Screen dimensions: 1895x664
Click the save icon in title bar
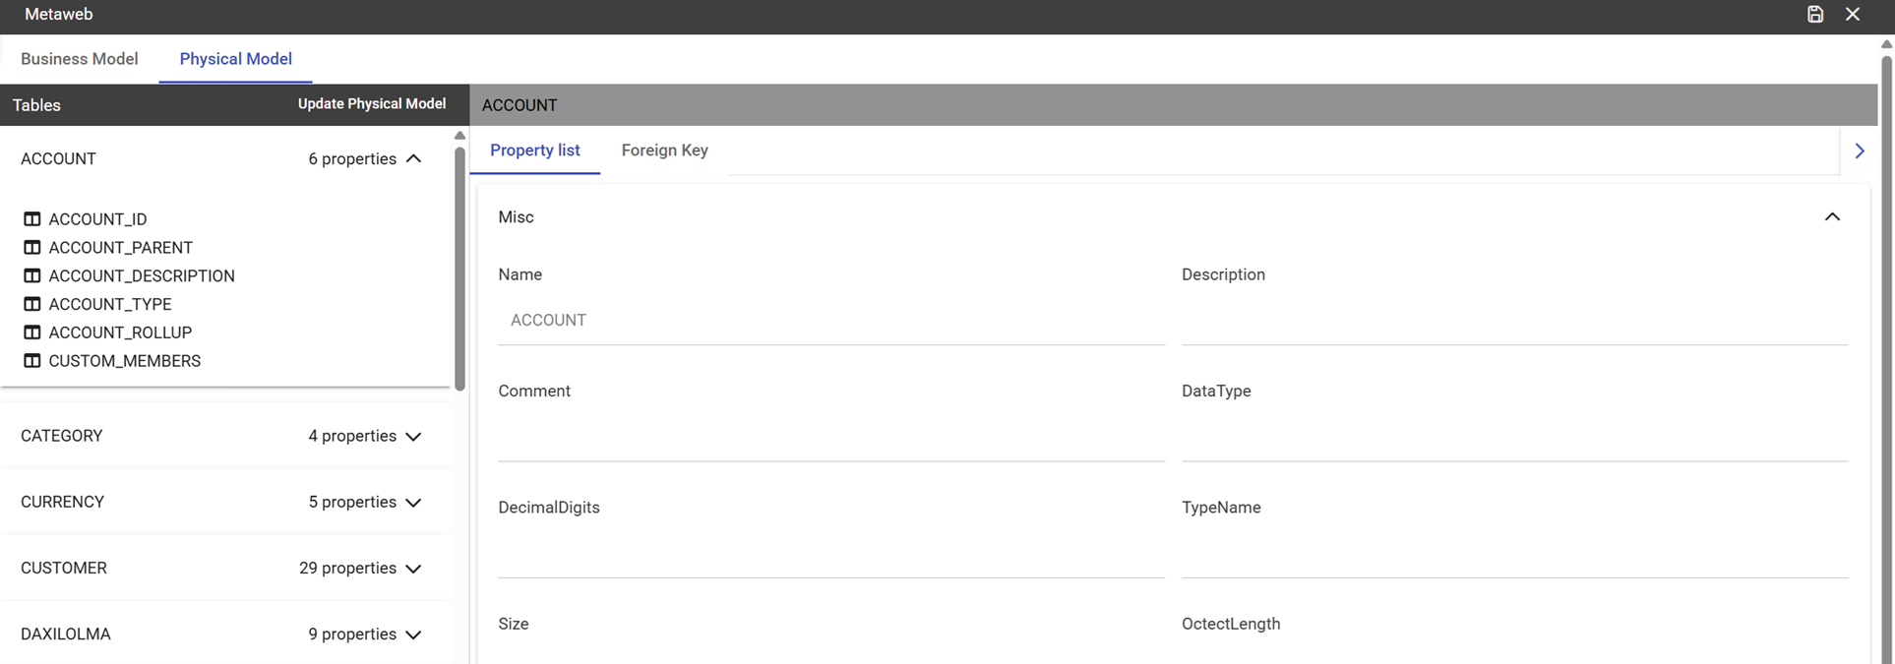pyautogui.click(x=1815, y=14)
